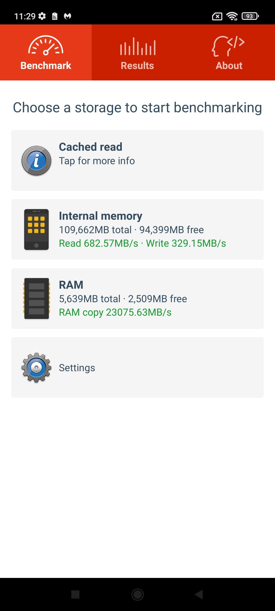Switch to the About tab label
The height and width of the screenshot is (611, 275).
[229, 66]
